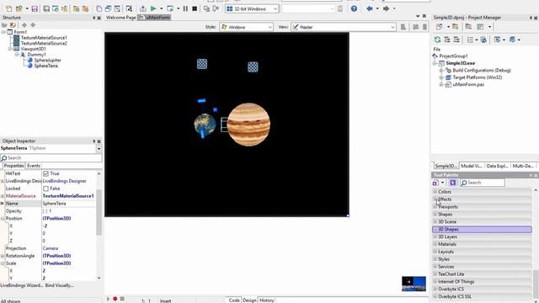The height and width of the screenshot is (303, 539).
Task: Select the right texture material component icon
Action: pyautogui.click(x=253, y=67)
